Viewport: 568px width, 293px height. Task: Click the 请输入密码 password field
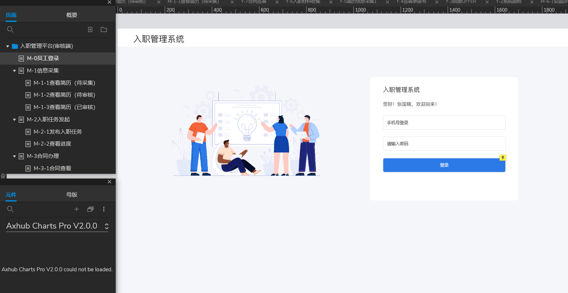tap(444, 143)
